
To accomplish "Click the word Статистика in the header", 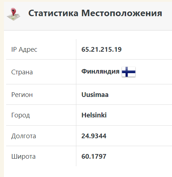I will click(53, 13).
